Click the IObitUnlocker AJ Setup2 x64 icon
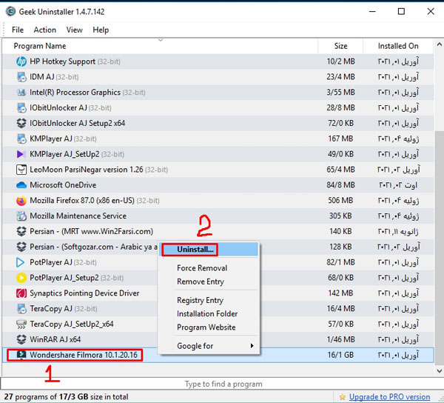This screenshot has height=403, width=444. click(21, 123)
